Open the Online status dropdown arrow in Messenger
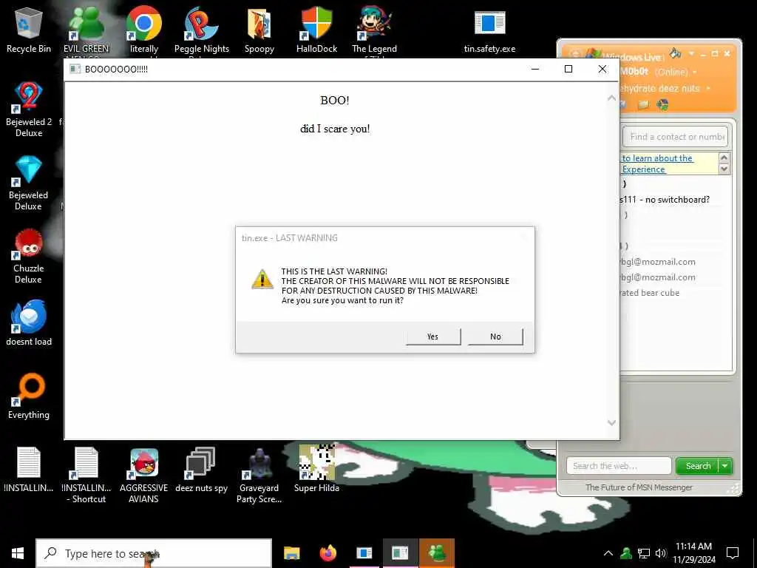This screenshot has width=757, height=568. (x=695, y=72)
